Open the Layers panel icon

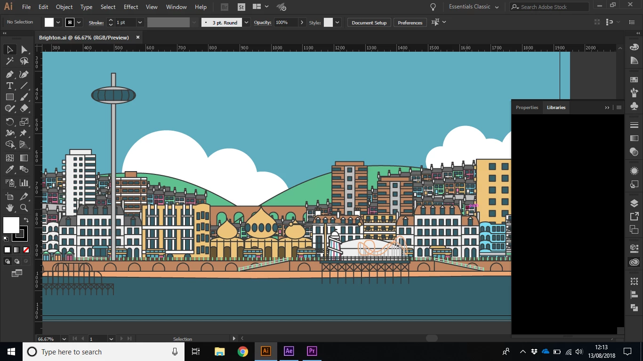[x=634, y=203]
